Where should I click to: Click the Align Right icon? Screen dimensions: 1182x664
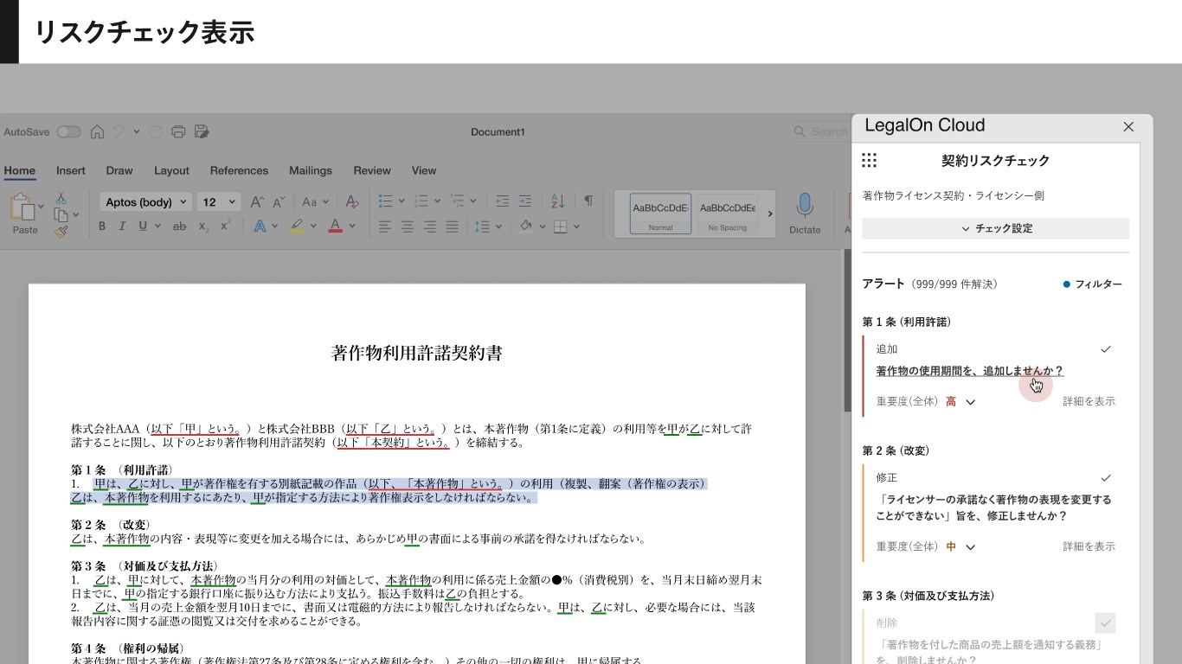pyautogui.click(x=429, y=227)
